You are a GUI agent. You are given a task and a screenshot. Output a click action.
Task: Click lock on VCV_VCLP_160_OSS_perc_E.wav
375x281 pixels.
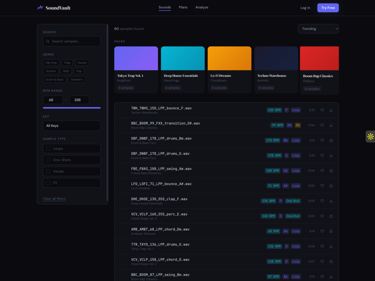coord(331,216)
